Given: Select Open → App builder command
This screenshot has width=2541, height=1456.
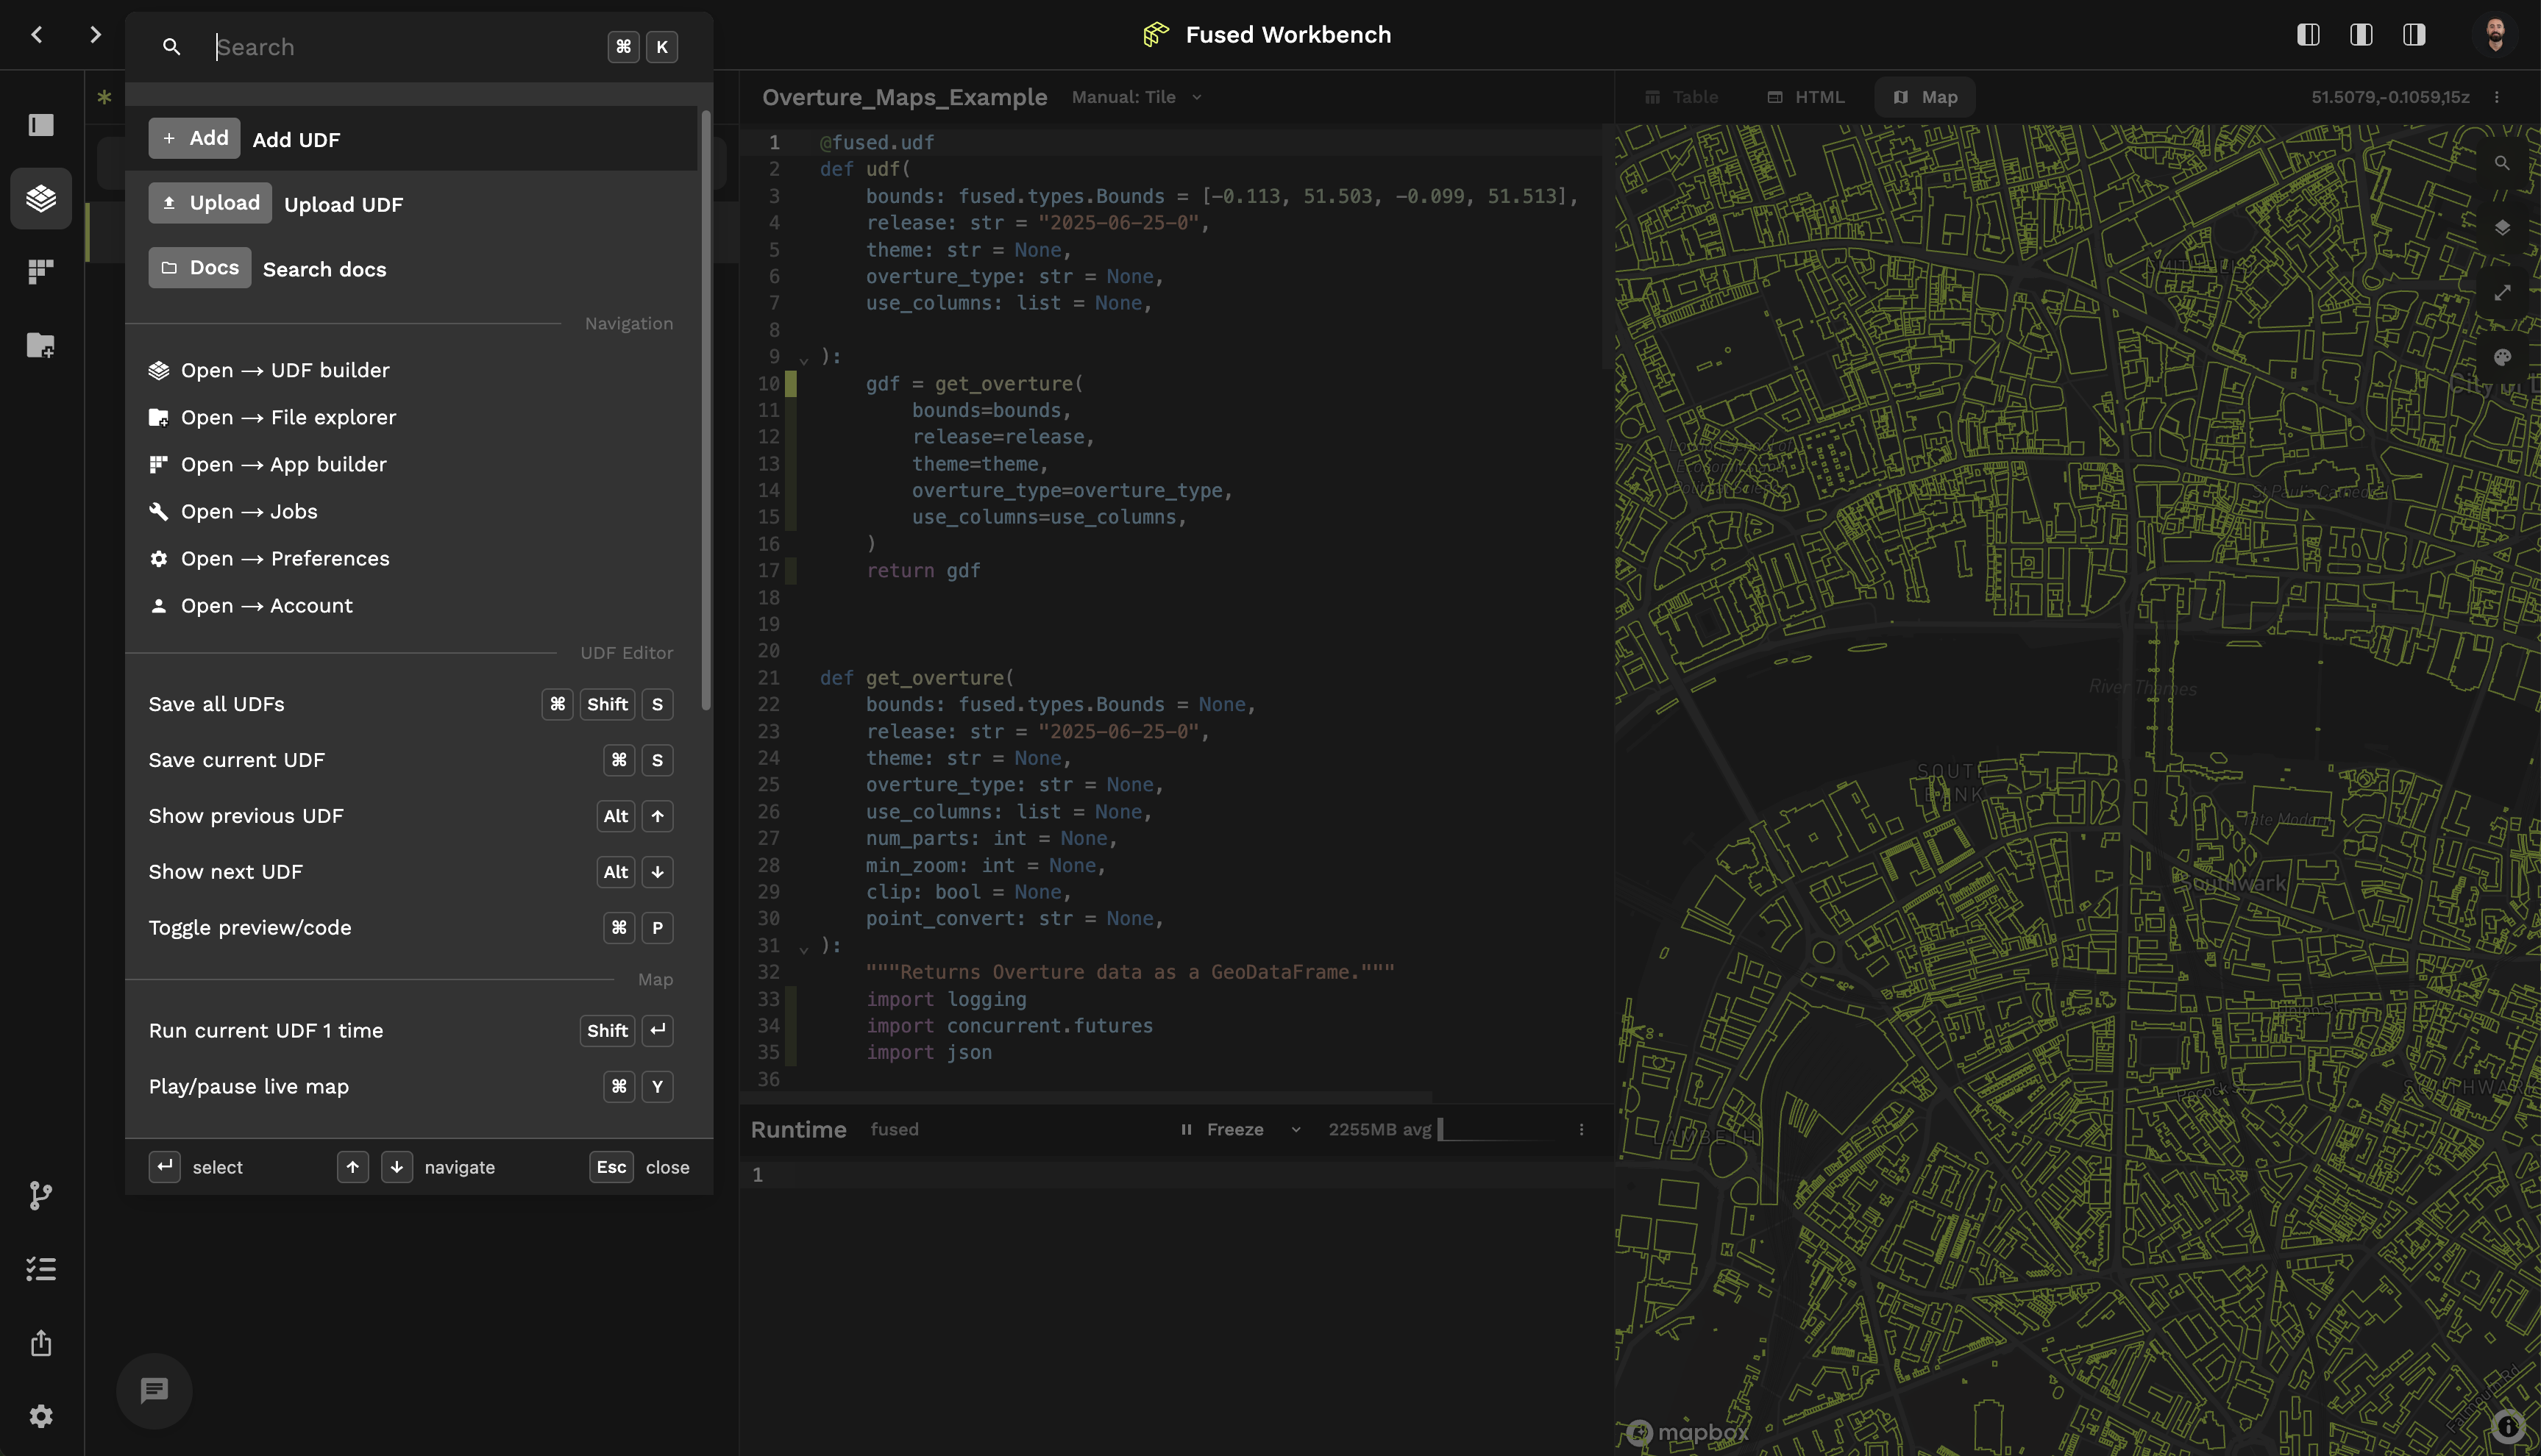Looking at the screenshot, I should coord(411,464).
